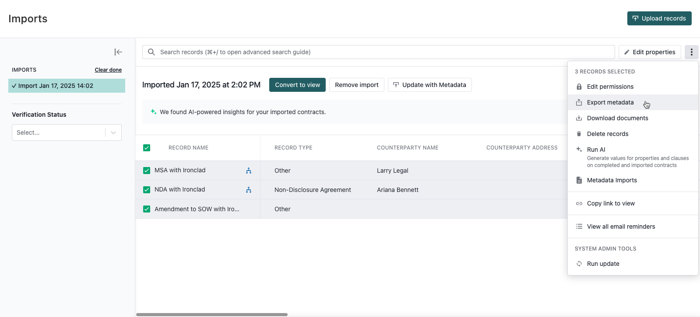Click the Upload records button

click(x=659, y=18)
